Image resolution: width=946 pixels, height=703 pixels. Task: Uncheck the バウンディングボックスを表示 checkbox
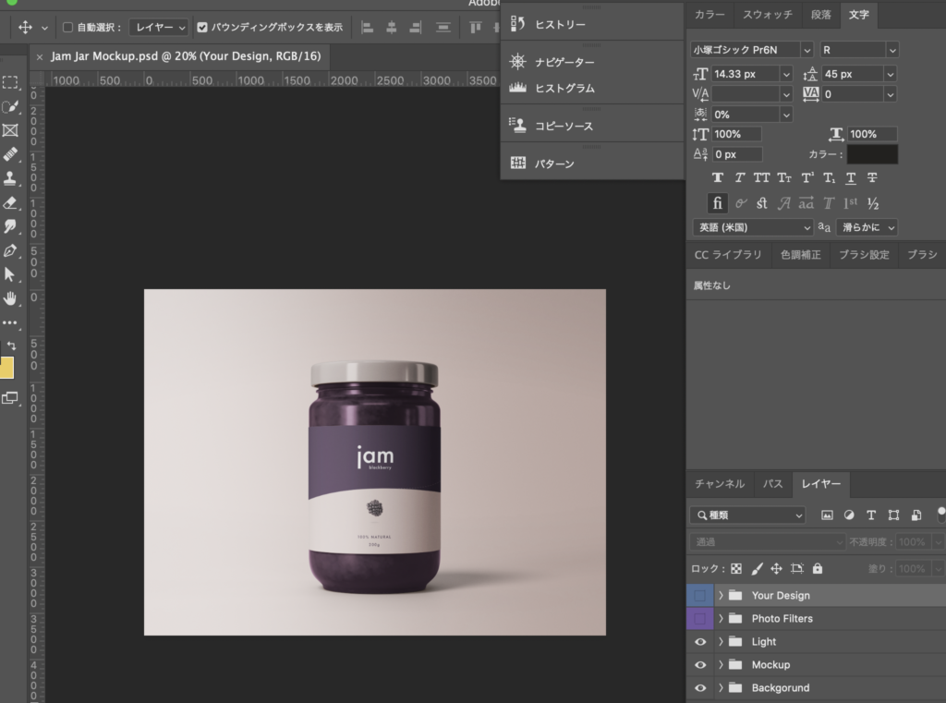(201, 27)
